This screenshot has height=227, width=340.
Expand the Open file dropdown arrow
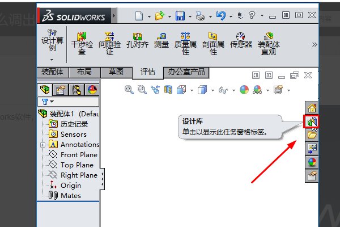click(169, 16)
